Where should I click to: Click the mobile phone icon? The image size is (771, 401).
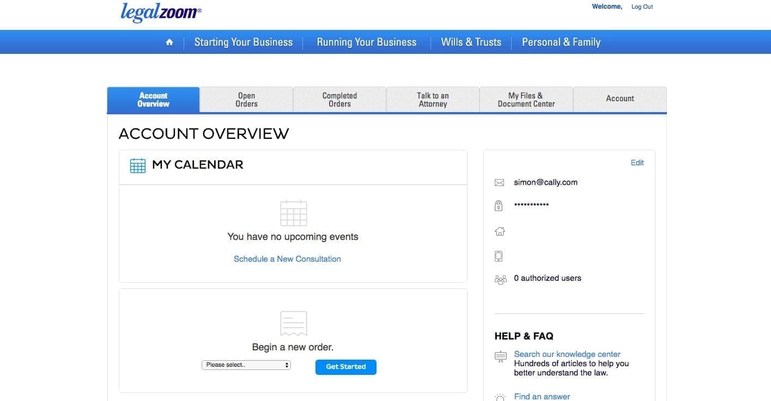(499, 256)
